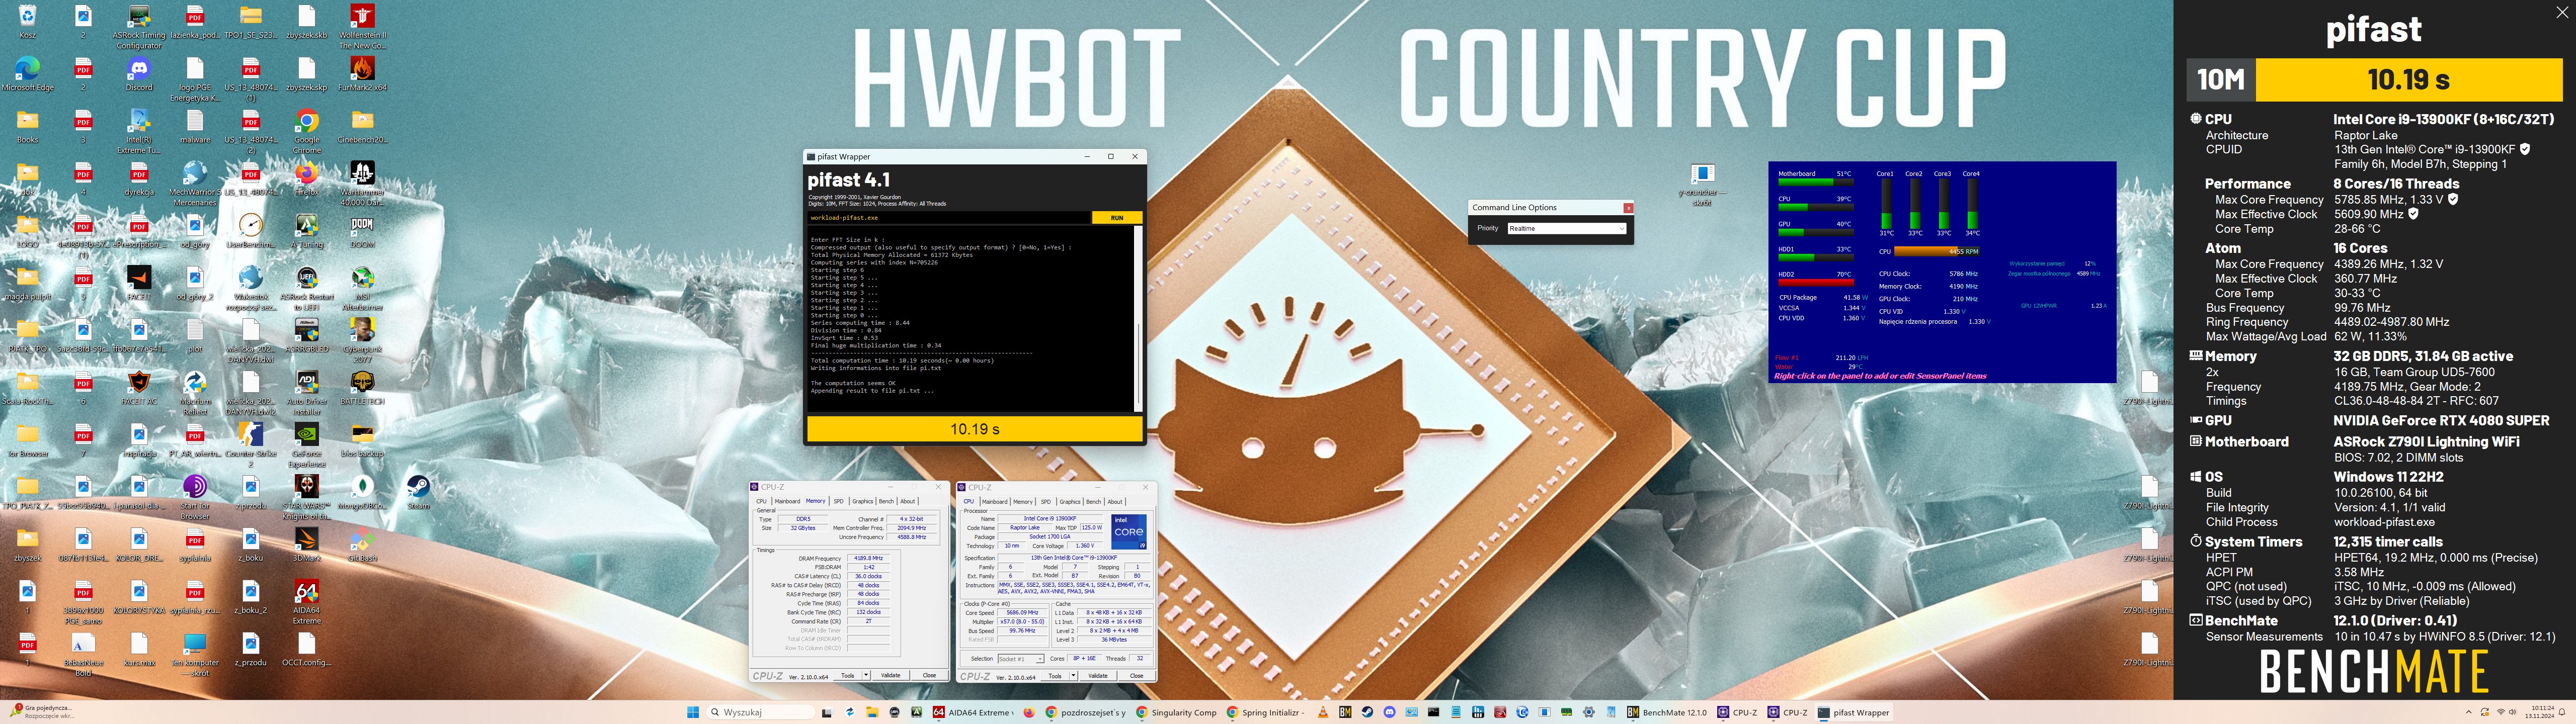Switch to SPD tab in CPU-Z Memory window

click(x=839, y=501)
